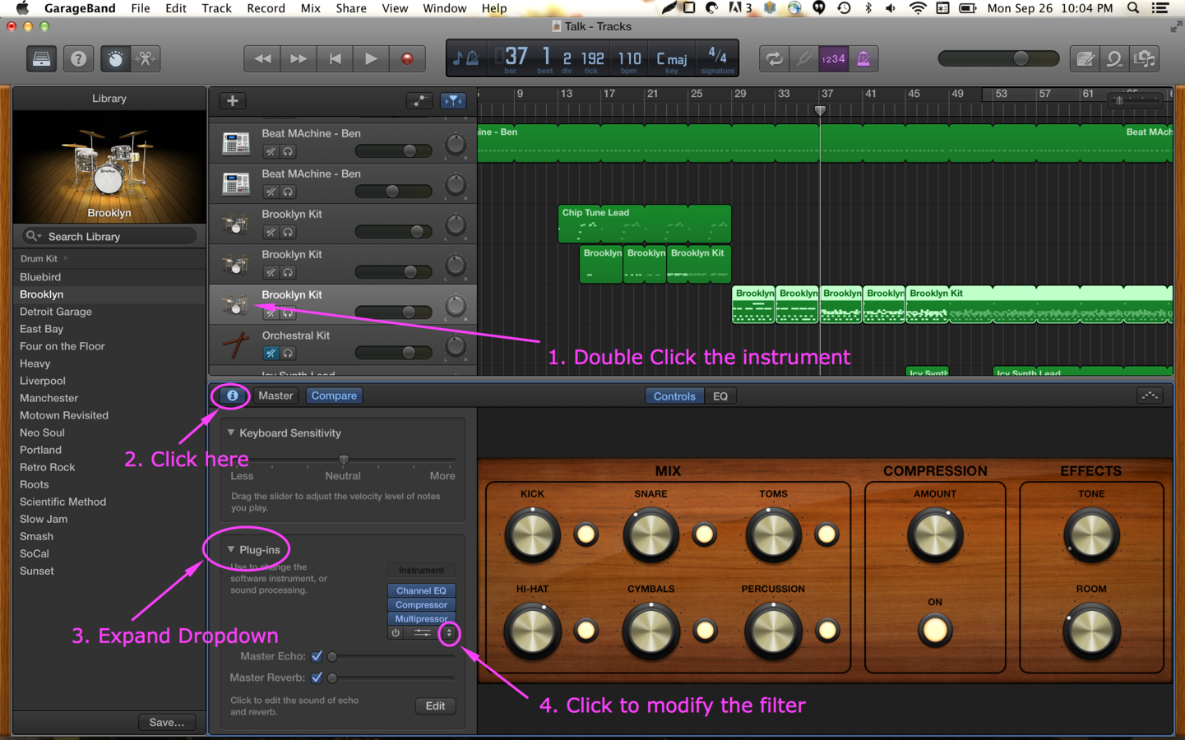The image size is (1185, 740).
Task: Open the Editors scissors button
Action: [146, 59]
